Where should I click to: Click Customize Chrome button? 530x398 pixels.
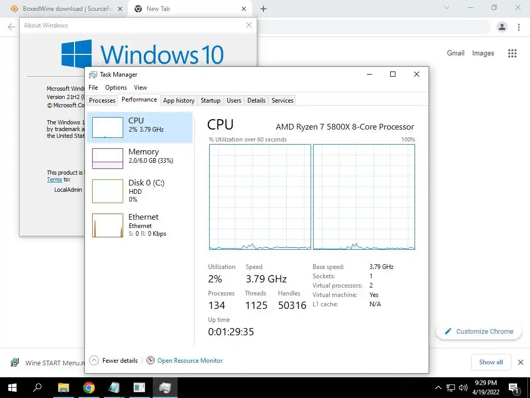click(479, 331)
